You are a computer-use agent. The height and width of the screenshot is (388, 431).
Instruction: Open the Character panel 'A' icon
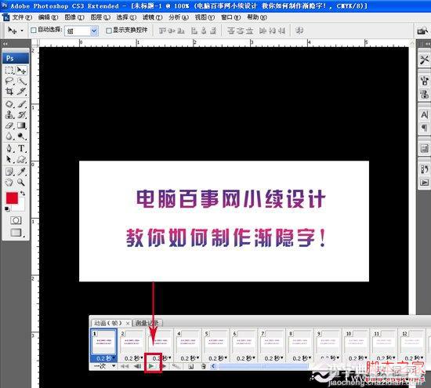(x=424, y=114)
